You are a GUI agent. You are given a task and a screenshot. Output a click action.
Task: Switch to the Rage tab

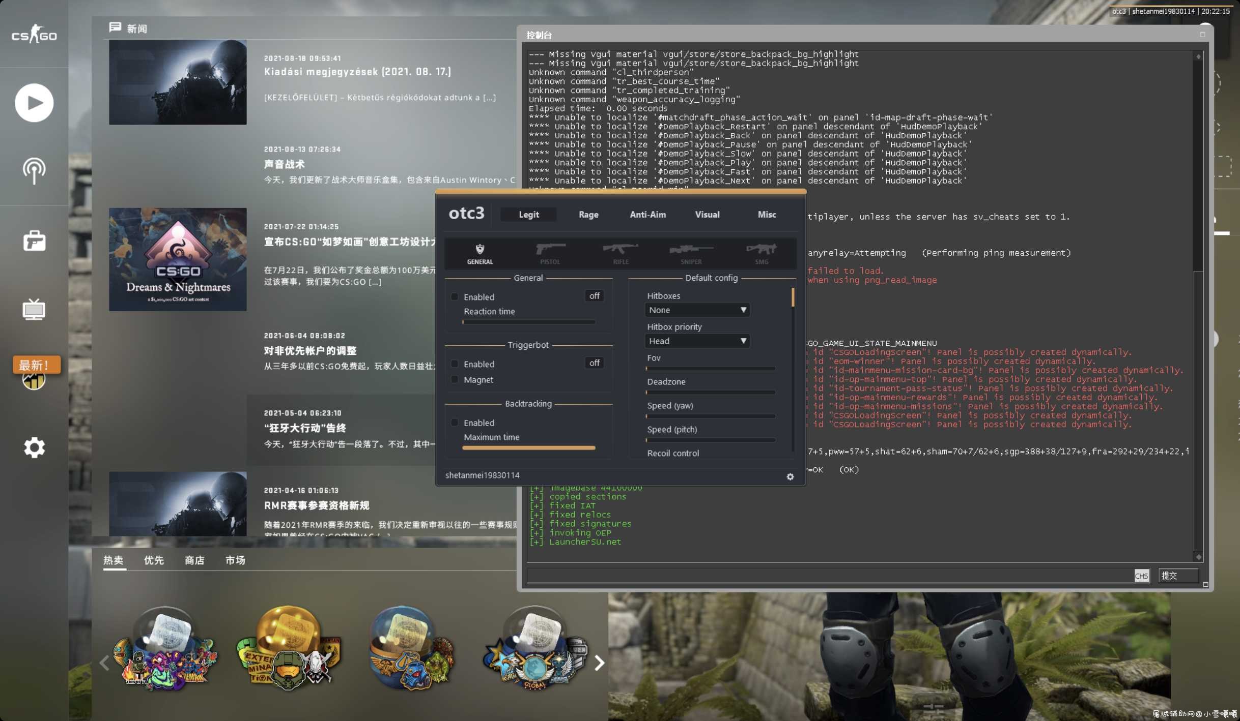click(588, 215)
